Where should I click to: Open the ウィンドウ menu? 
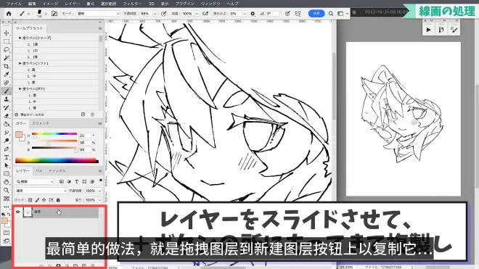[210, 4]
